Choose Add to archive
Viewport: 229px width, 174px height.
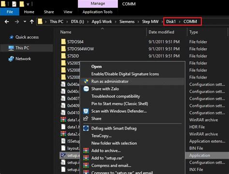point(106,150)
